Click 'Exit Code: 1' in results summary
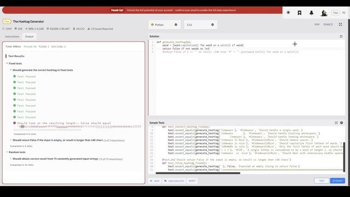 (x=59, y=47)
